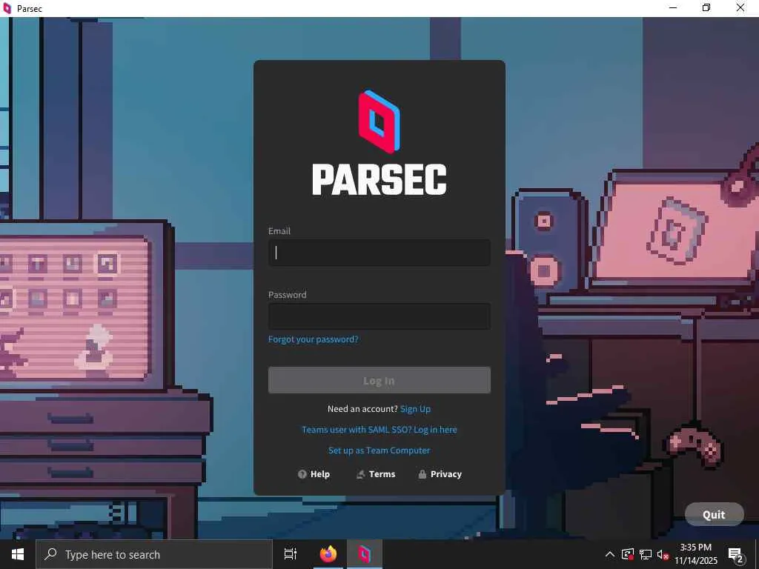Restore down the Parsec window
Image resolution: width=759 pixels, height=569 pixels.
pyautogui.click(x=706, y=8)
